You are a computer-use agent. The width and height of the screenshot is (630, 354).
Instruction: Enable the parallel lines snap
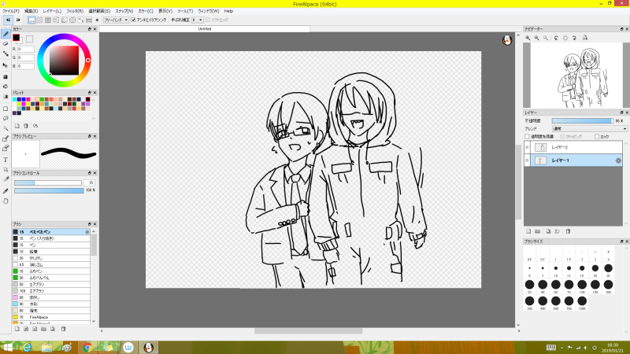tap(40, 20)
